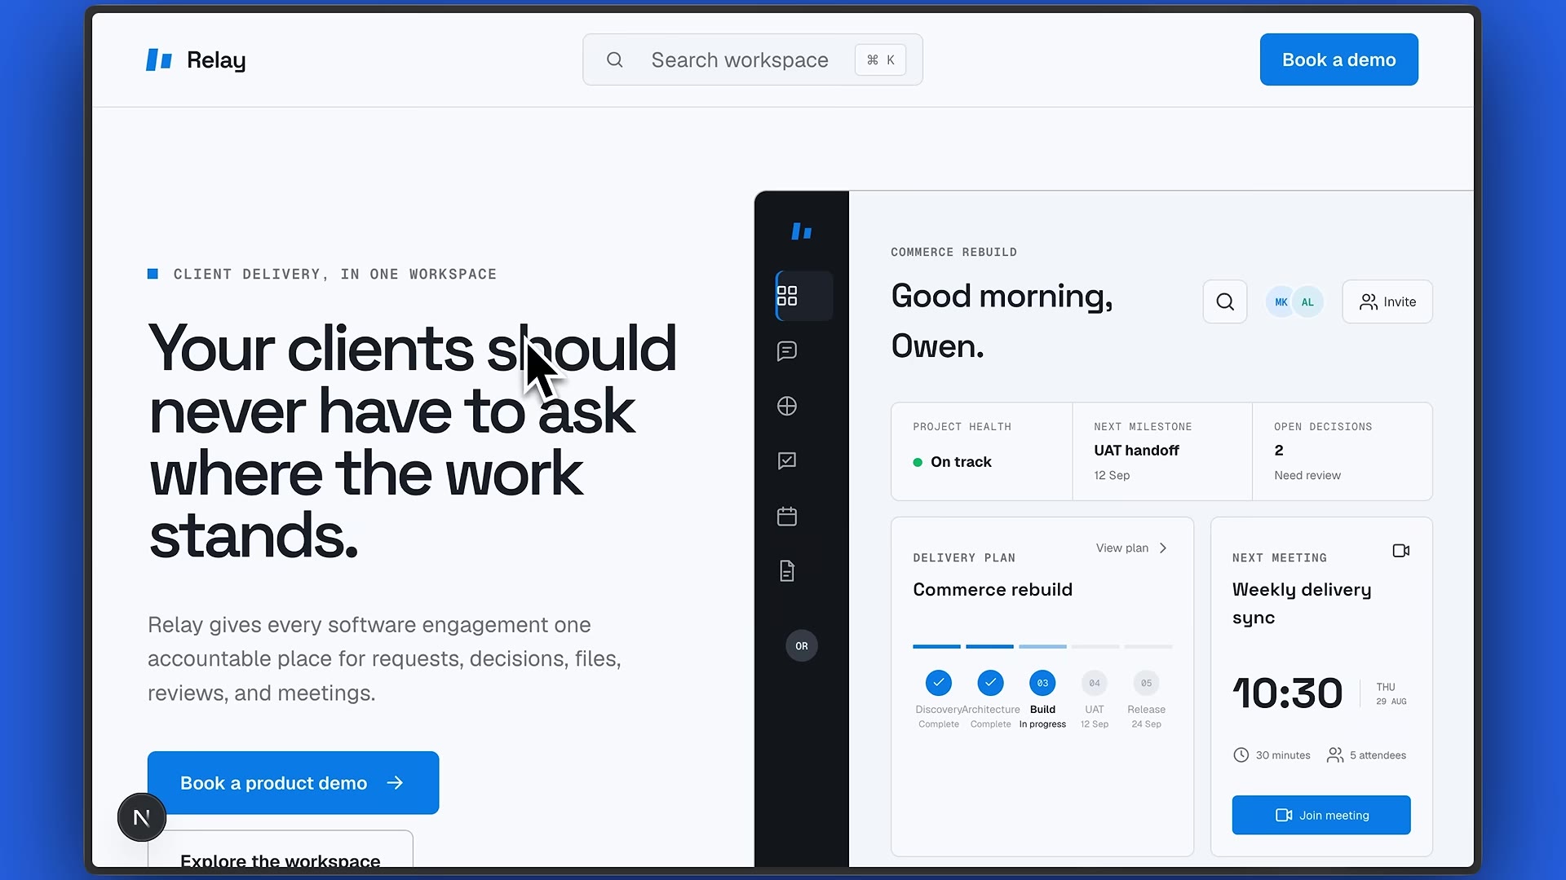This screenshot has width=1566, height=880.
Task: Focus the Search workspace field
Action: [x=753, y=59]
